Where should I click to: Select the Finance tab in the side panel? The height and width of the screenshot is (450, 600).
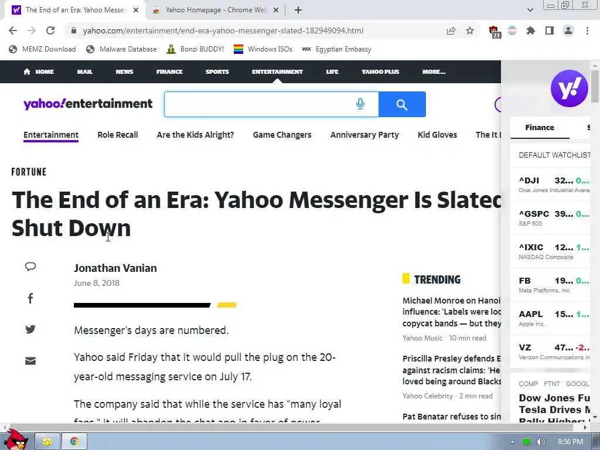click(x=540, y=127)
